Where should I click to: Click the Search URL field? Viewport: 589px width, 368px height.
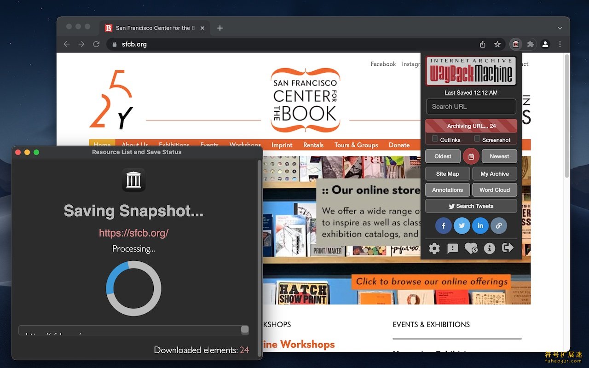[471, 107]
